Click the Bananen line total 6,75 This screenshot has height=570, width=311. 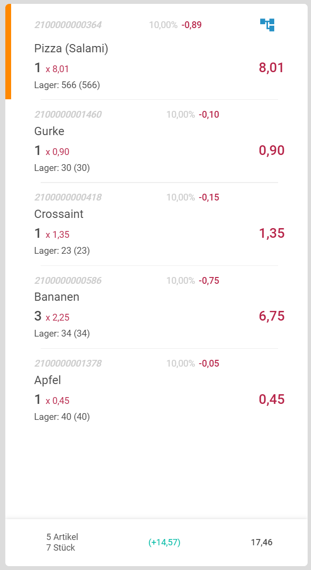click(271, 316)
